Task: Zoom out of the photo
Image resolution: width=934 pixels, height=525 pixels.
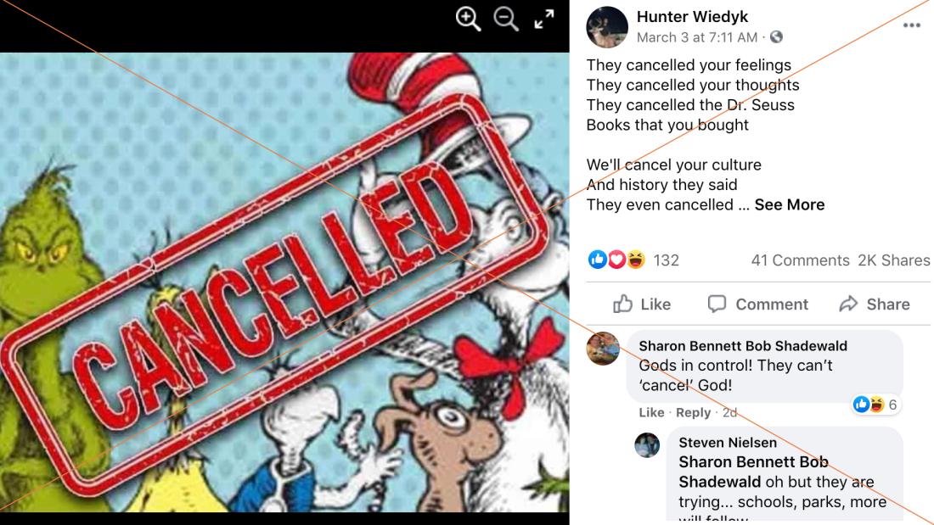Action: [x=506, y=19]
